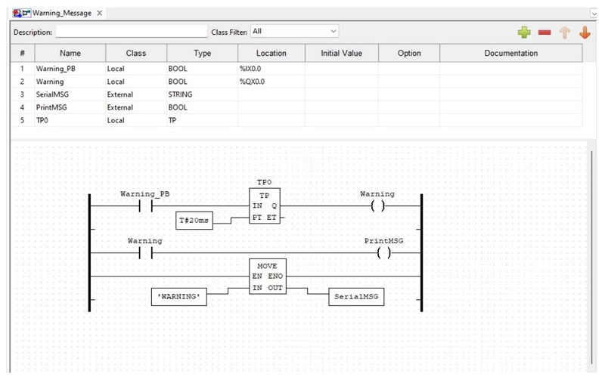Select the left power rail
The height and width of the screenshot is (377, 605).
[89, 253]
